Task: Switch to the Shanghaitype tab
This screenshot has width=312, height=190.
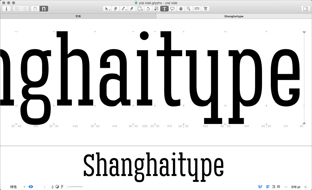Action: 234,16
